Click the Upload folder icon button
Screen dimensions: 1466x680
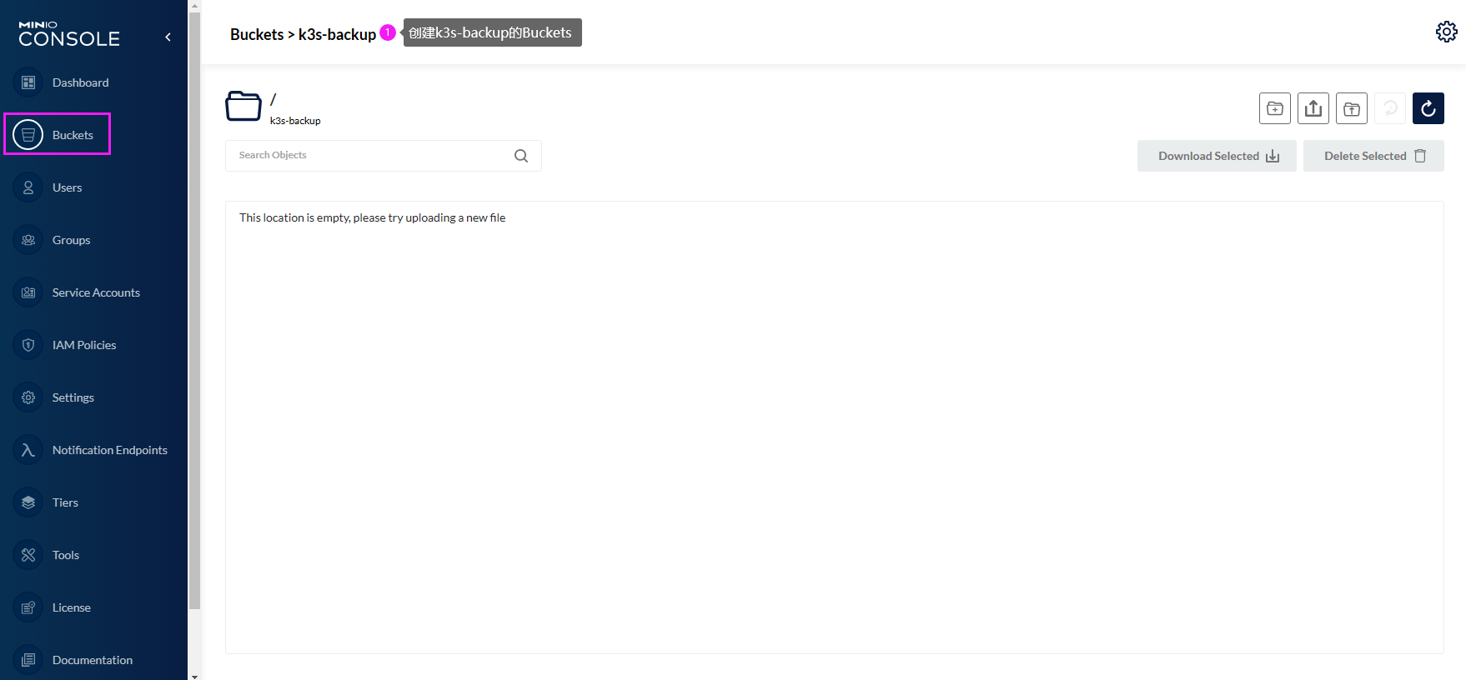pyautogui.click(x=1352, y=108)
